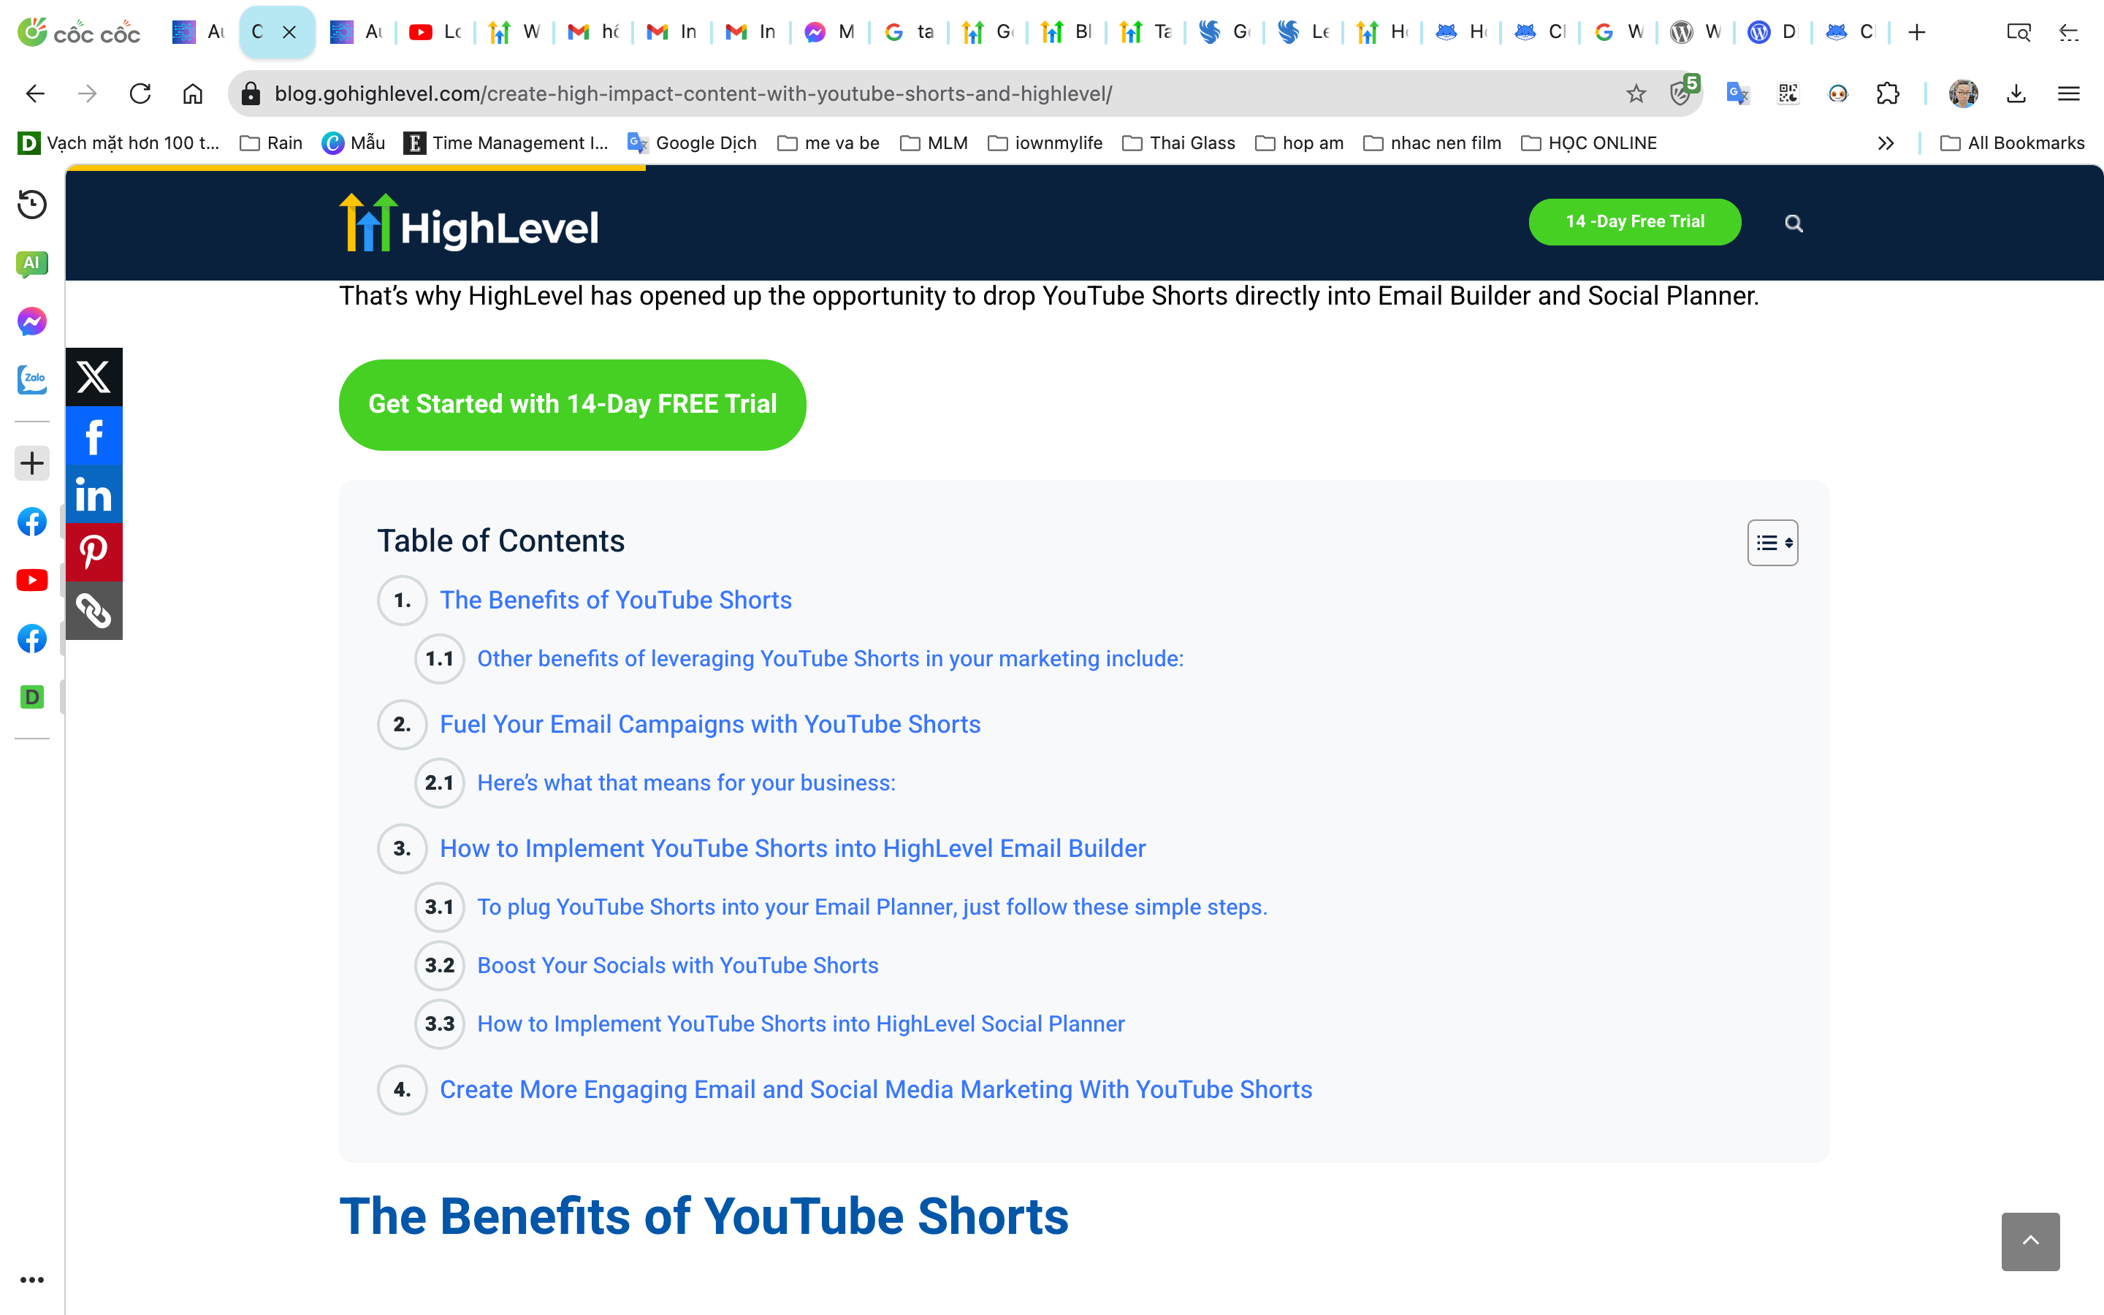2104x1315 pixels.
Task: Open Here's what that means link
Action: (x=686, y=782)
